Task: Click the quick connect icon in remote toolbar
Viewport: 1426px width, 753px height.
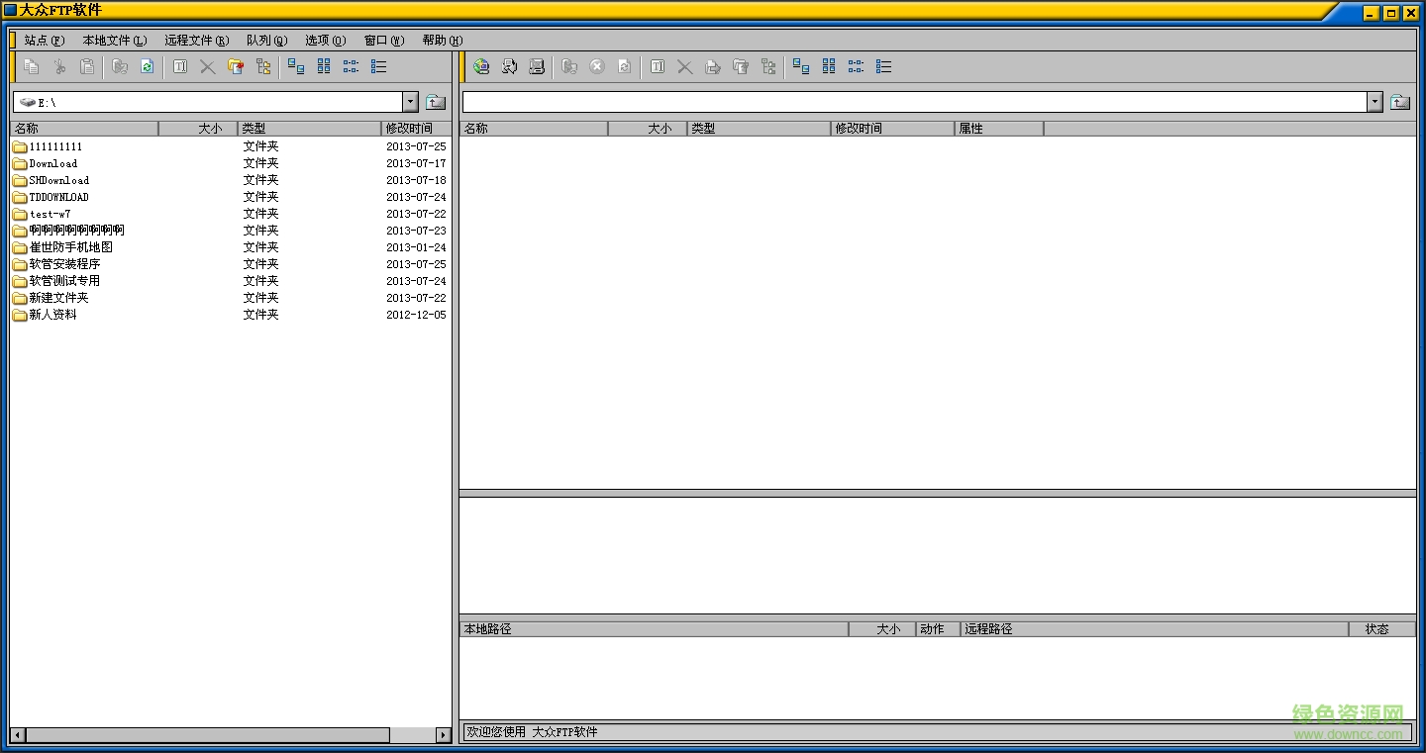Action: 509,66
